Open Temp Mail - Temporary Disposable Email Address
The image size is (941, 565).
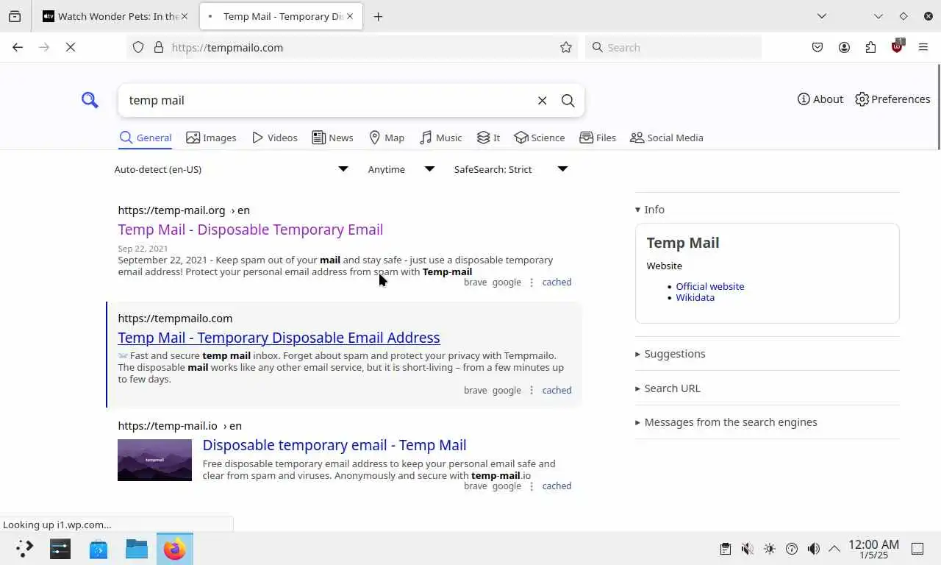279,338
